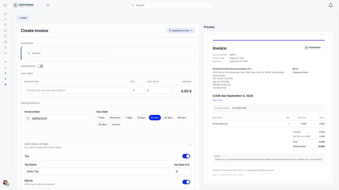Screen dimensions: 339x190
Task: Click PO-2026-0142 in the preview
Action: pyautogui.click(x=240, y=108)
